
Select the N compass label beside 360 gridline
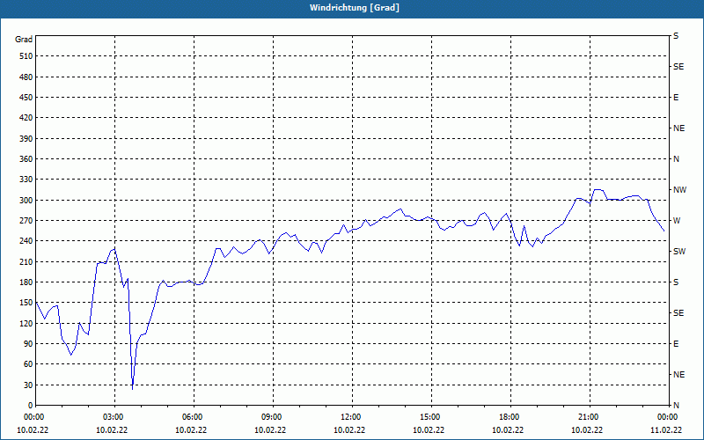click(676, 159)
